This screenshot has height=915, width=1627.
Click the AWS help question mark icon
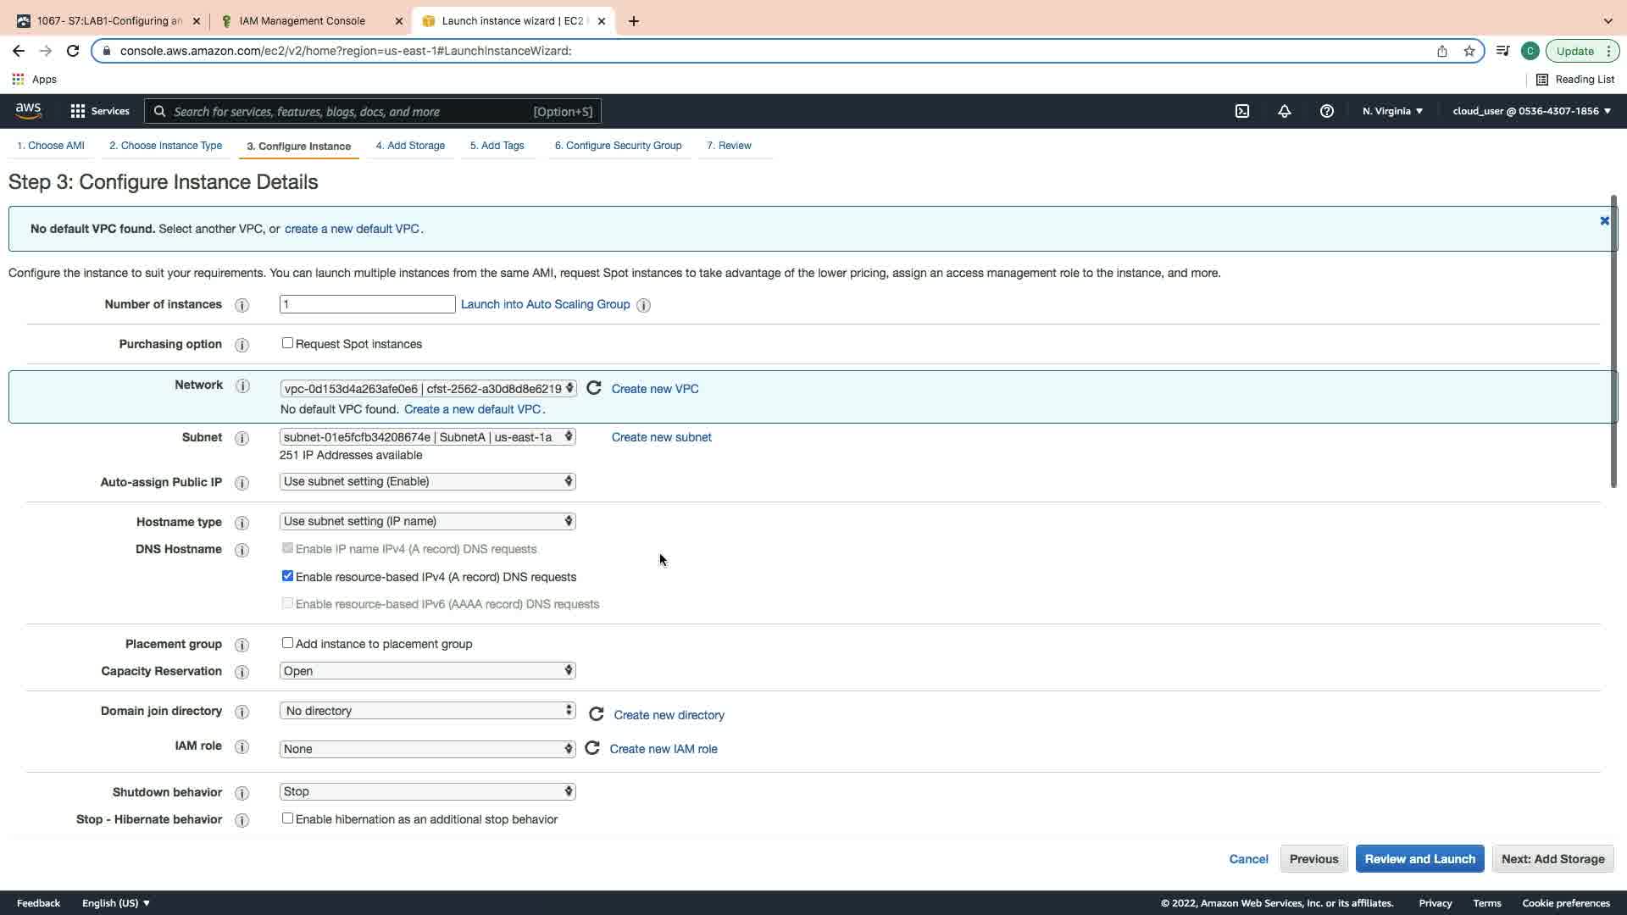coord(1327,111)
